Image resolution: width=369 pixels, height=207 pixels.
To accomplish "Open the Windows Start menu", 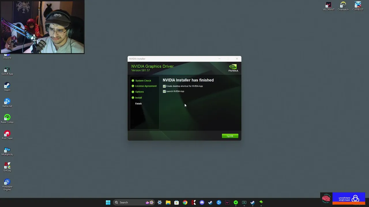I will 108,202.
